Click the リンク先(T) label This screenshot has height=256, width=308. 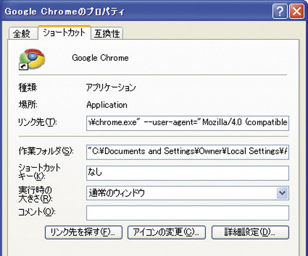pos(38,122)
